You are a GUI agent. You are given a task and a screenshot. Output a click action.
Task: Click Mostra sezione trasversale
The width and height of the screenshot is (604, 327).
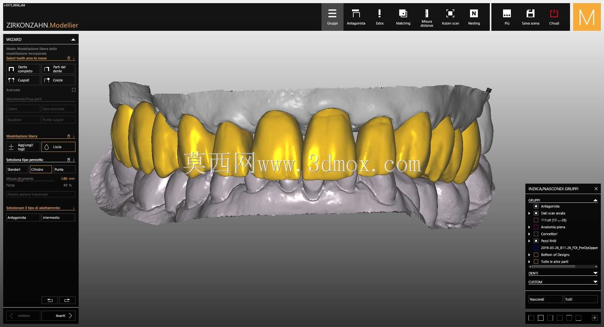(41, 194)
